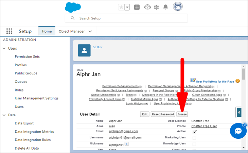248x153 pixels.
Task: Open the favorites list dropdown arrow
Action: pyautogui.click(x=127, y=7)
